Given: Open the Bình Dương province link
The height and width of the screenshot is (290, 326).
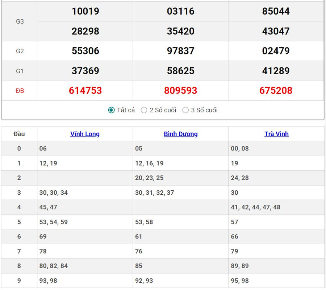Looking at the screenshot, I should pos(181,134).
